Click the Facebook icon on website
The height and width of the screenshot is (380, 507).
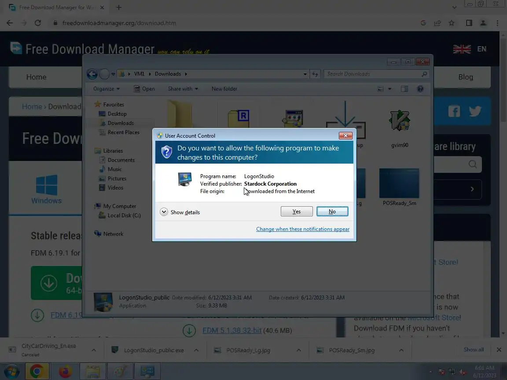[x=454, y=111]
